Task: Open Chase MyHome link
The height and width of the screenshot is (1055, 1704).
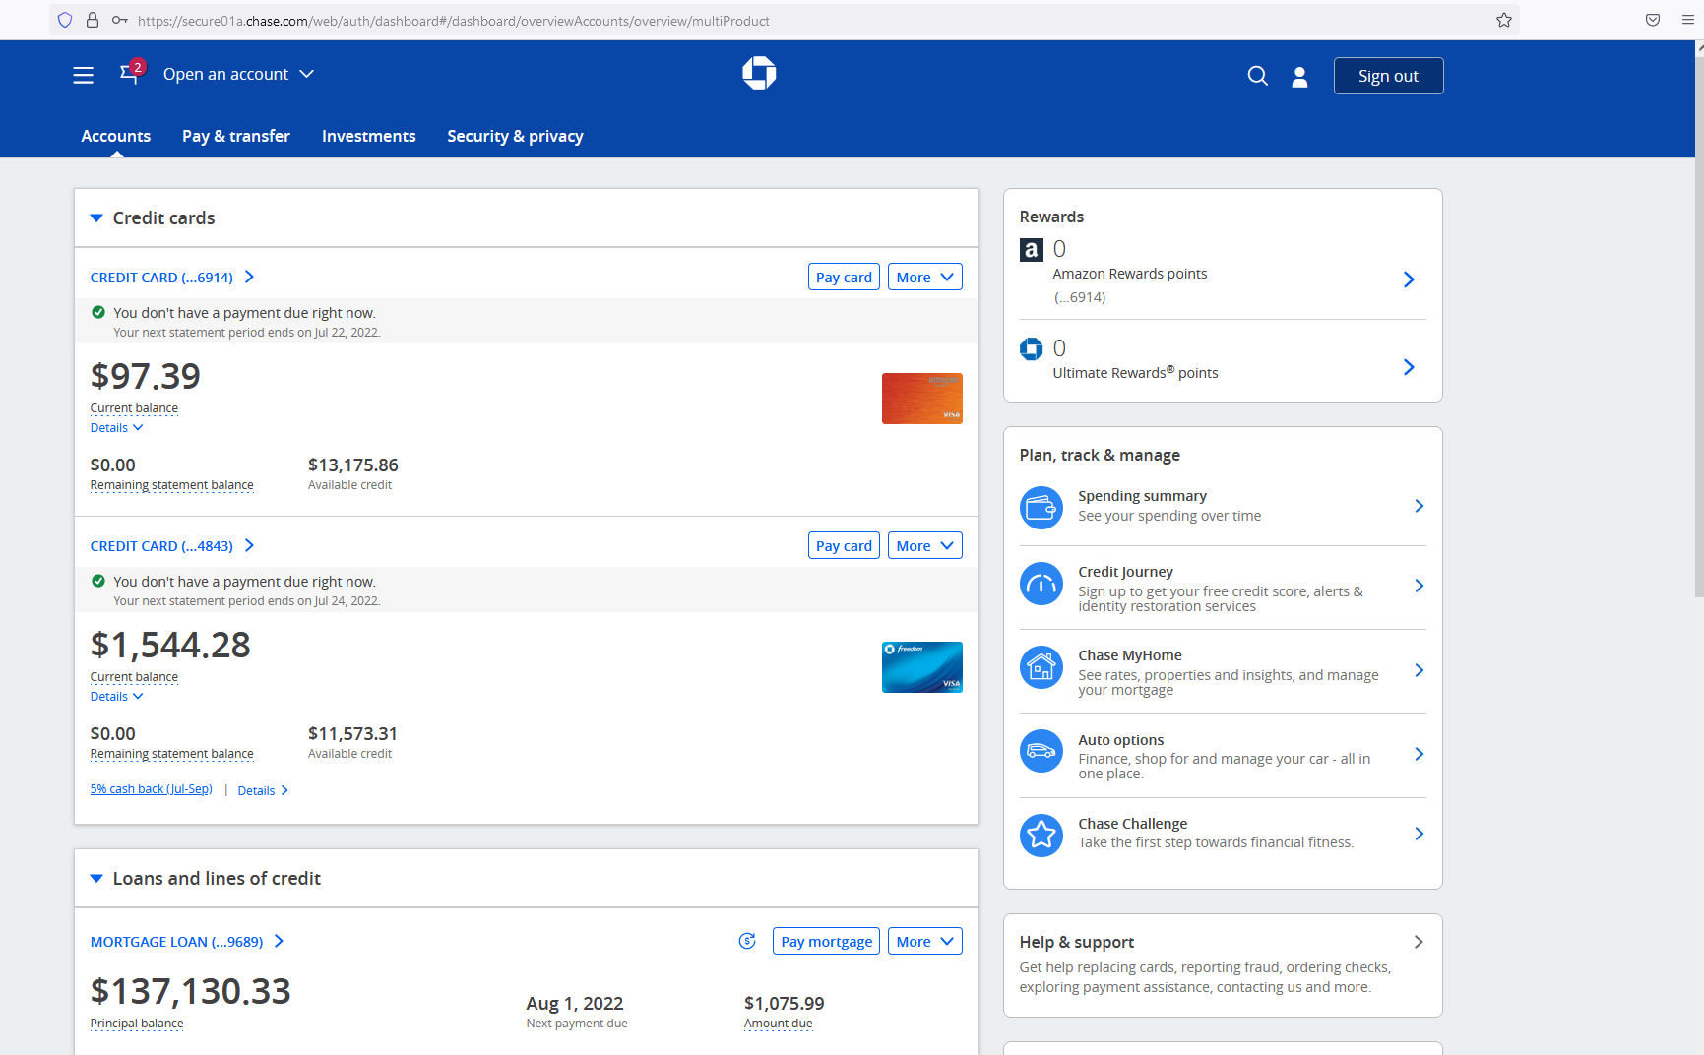Action: point(1223,671)
